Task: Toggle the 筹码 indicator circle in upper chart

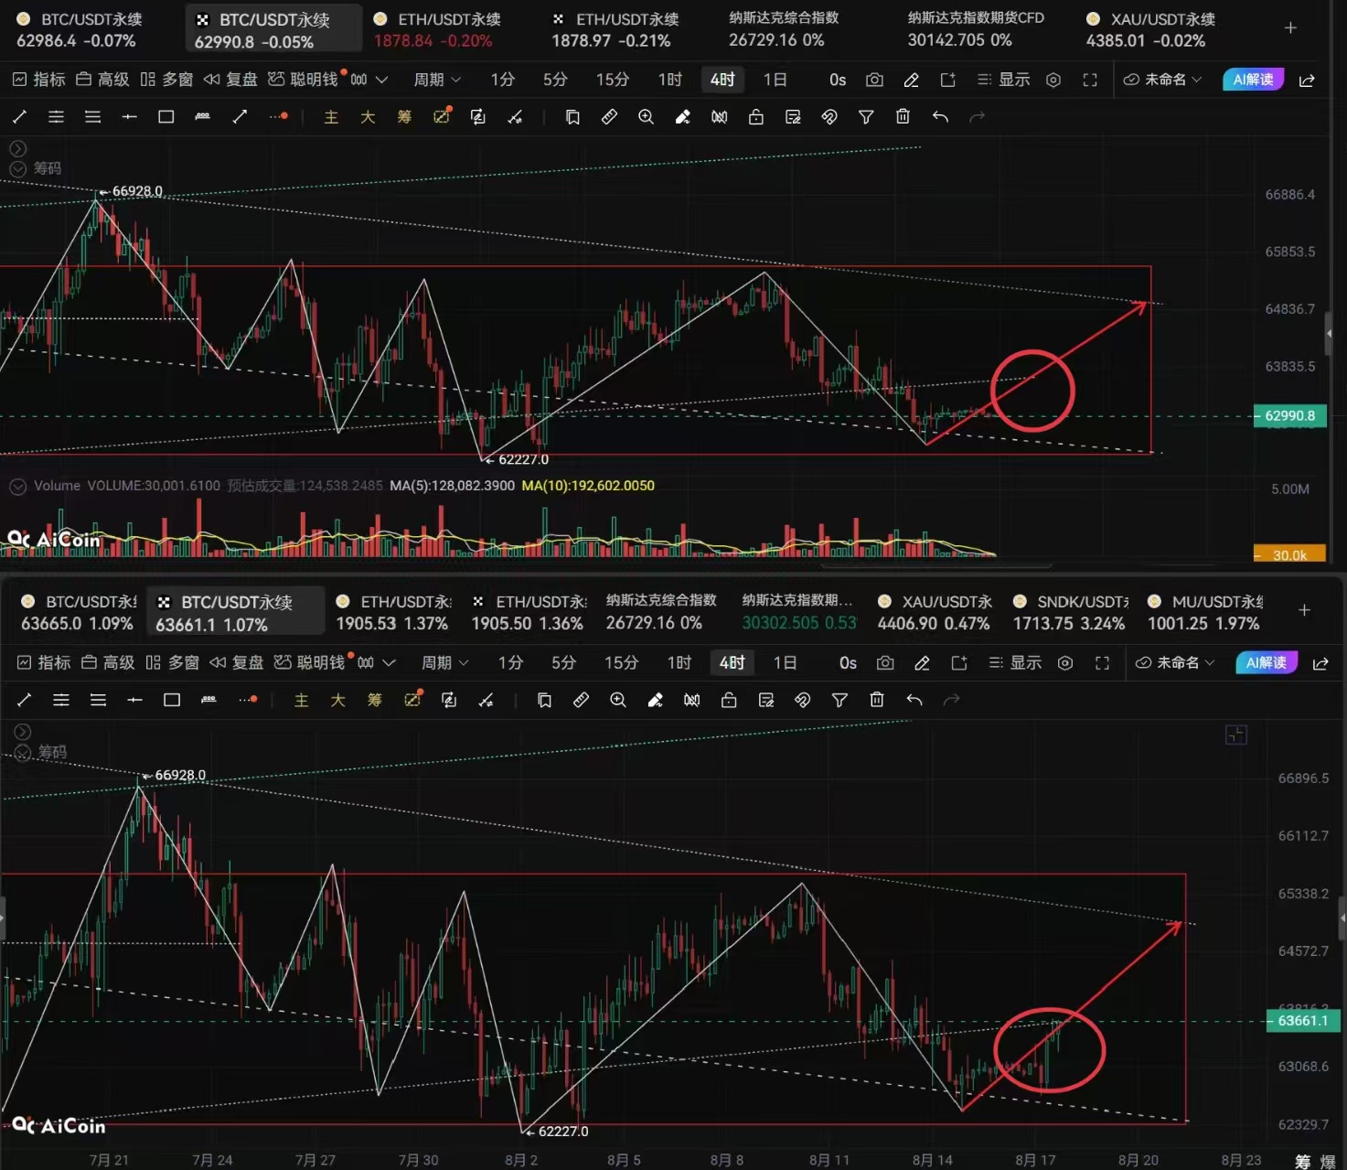Action: (x=17, y=168)
